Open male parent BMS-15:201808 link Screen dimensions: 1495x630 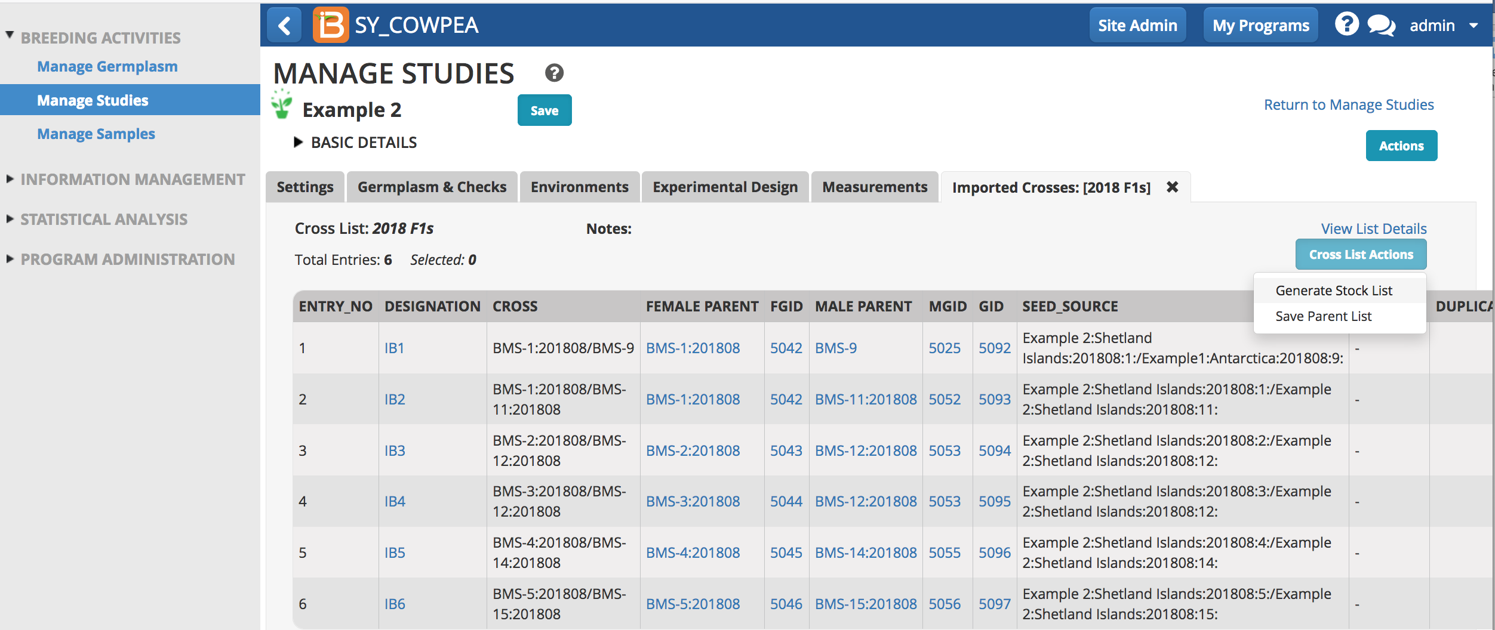866,604
